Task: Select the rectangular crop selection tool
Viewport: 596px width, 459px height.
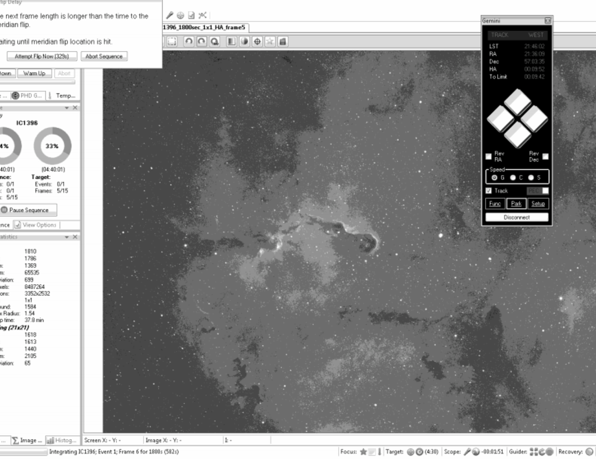Action: (x=172, y=42)
